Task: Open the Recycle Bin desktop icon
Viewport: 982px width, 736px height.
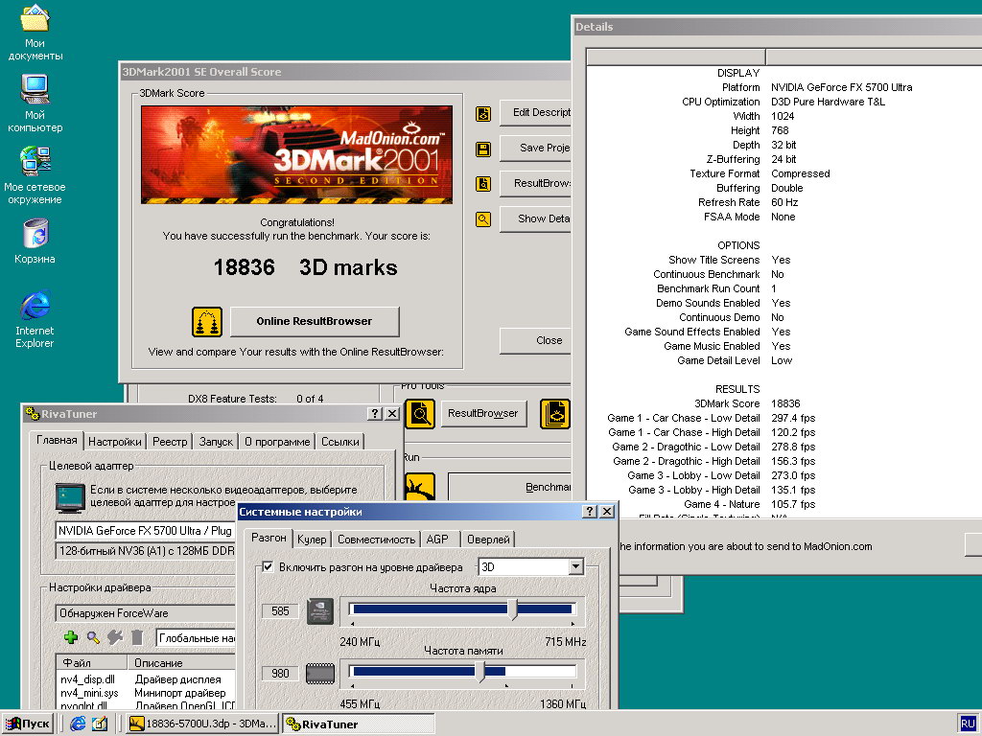Action: 35,241
